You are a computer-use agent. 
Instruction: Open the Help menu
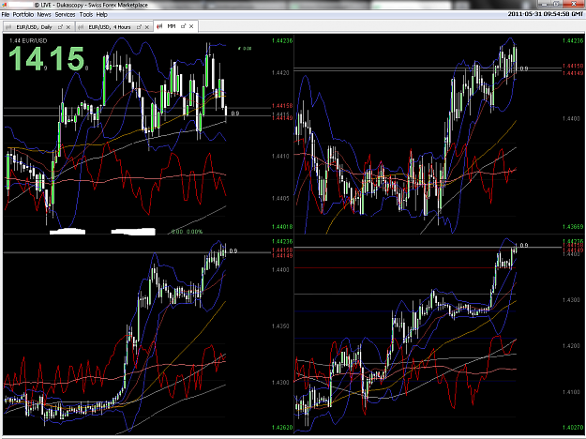click(x=101, y=15)
